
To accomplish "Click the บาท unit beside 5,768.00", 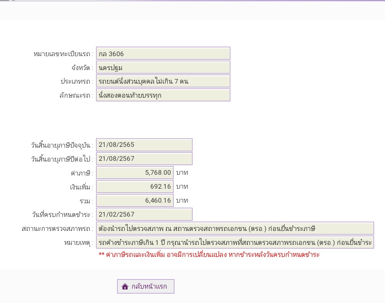I will point(182,173).
